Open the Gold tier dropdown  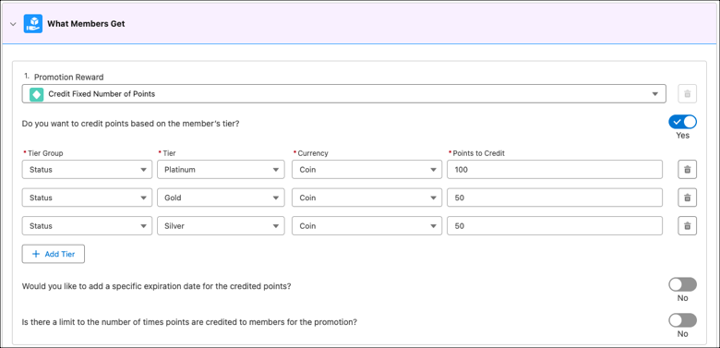(x=222, y=198)
